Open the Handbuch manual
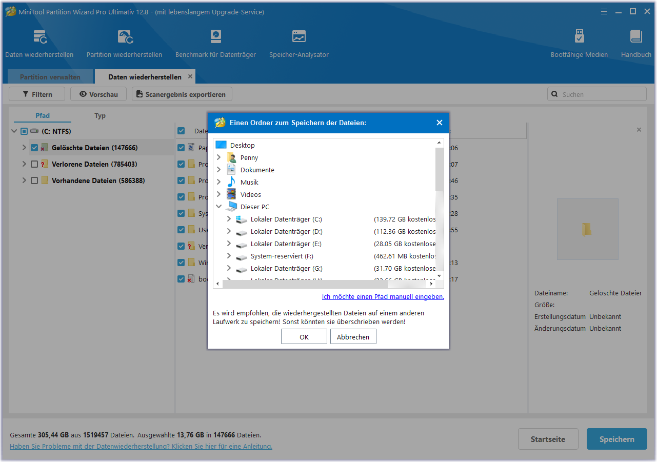The width and height of the screenshot is (657, 462). coord(636,37)
